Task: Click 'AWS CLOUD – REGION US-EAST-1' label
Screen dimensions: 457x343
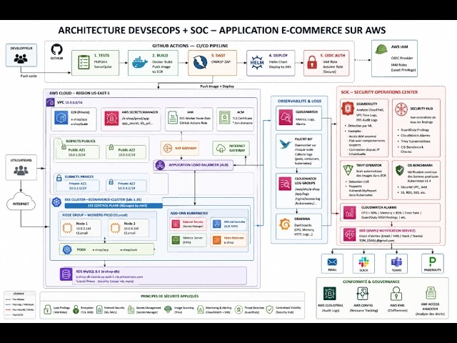Action: (x=79, y=93)
